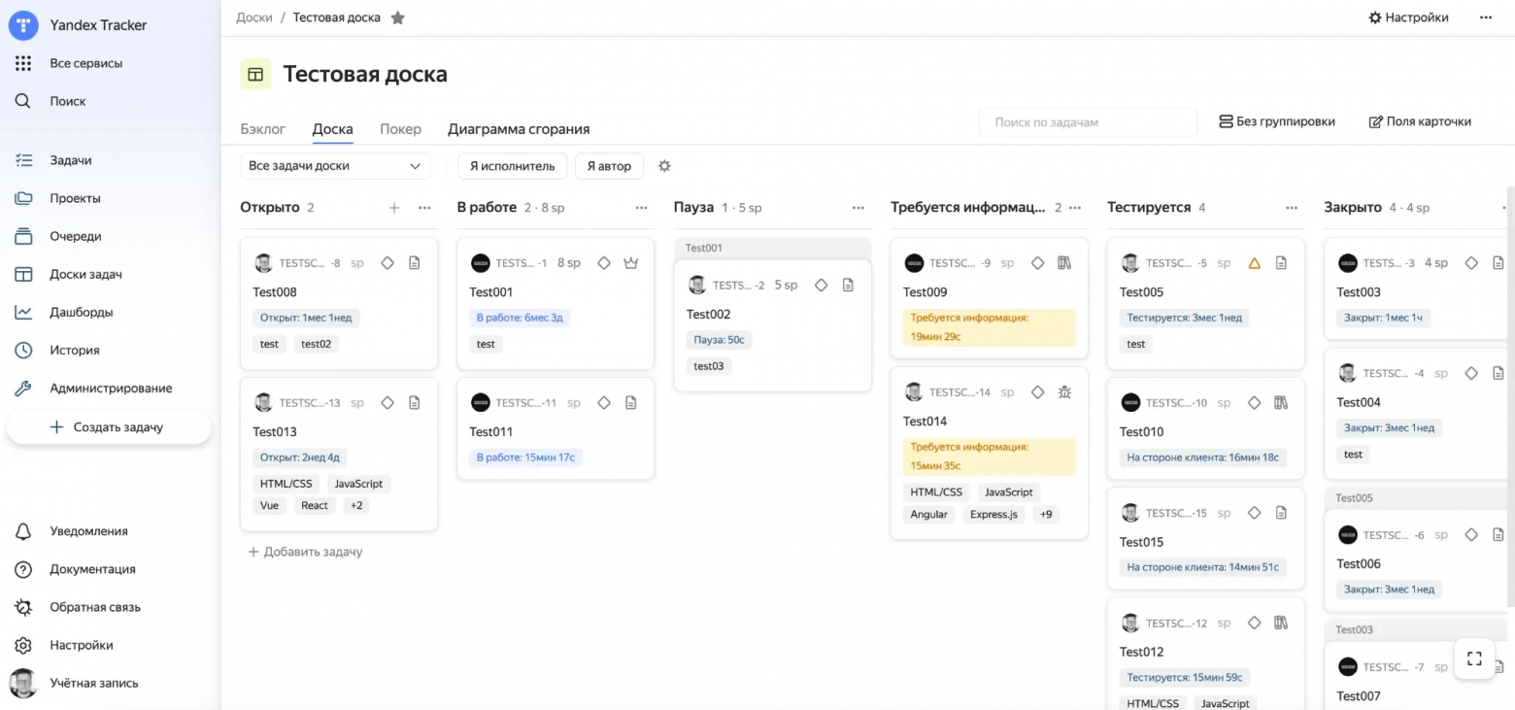Click fullscreen expand icon at bottom right
The image size is (1515, 710).
(1474, 659)
